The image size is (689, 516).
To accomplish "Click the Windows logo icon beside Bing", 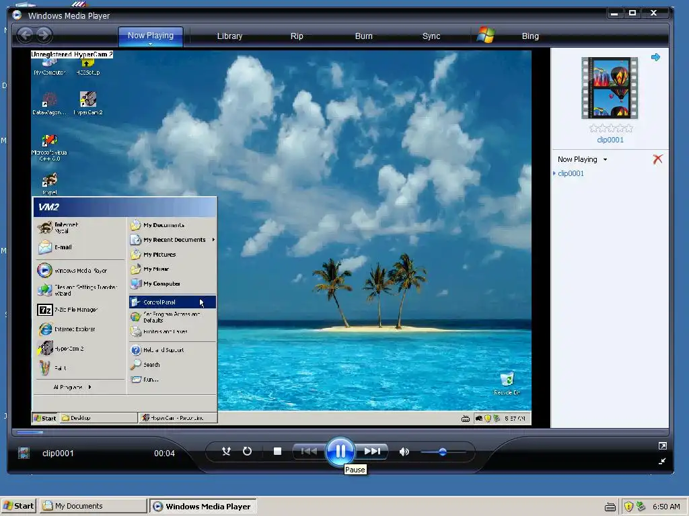I will [486, 35].
